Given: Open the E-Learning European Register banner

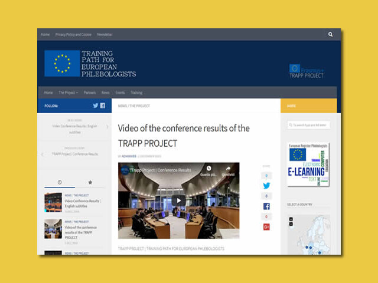Looking at the screenshot, I should (308, 164).
